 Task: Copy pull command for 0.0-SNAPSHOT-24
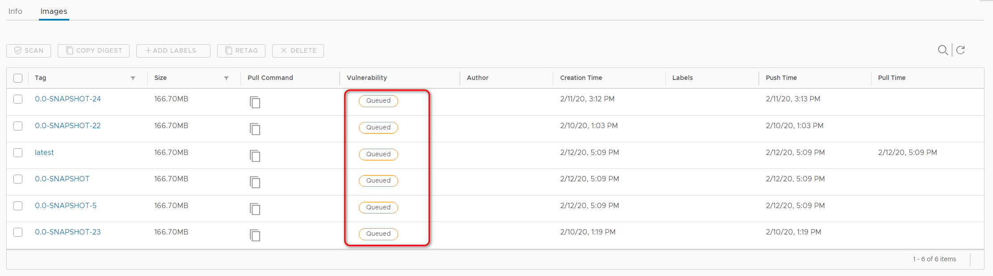(255, 102)
